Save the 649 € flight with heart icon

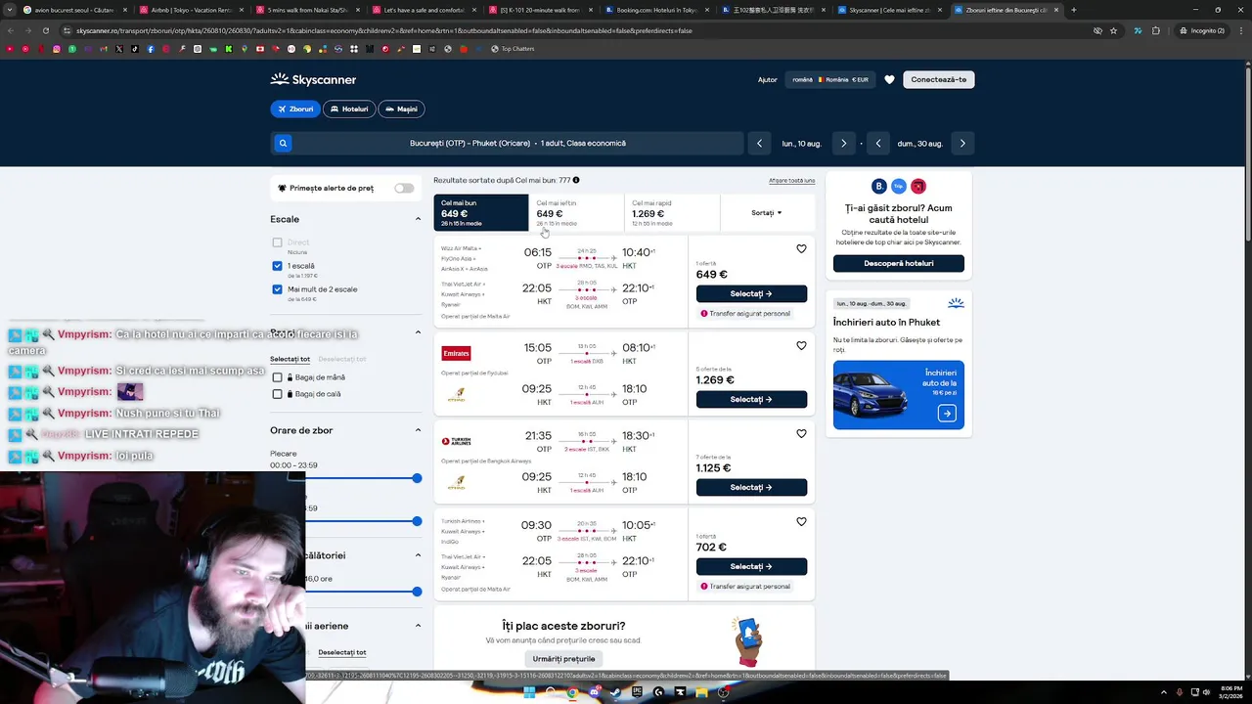(801, 248)
